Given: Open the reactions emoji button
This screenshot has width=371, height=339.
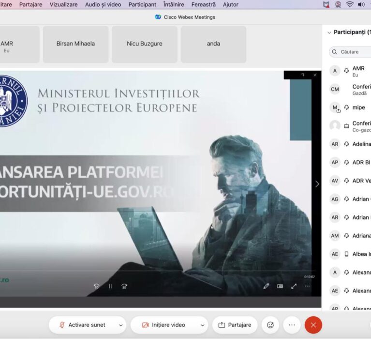Looking at the screenshot, I should (270, 325).
